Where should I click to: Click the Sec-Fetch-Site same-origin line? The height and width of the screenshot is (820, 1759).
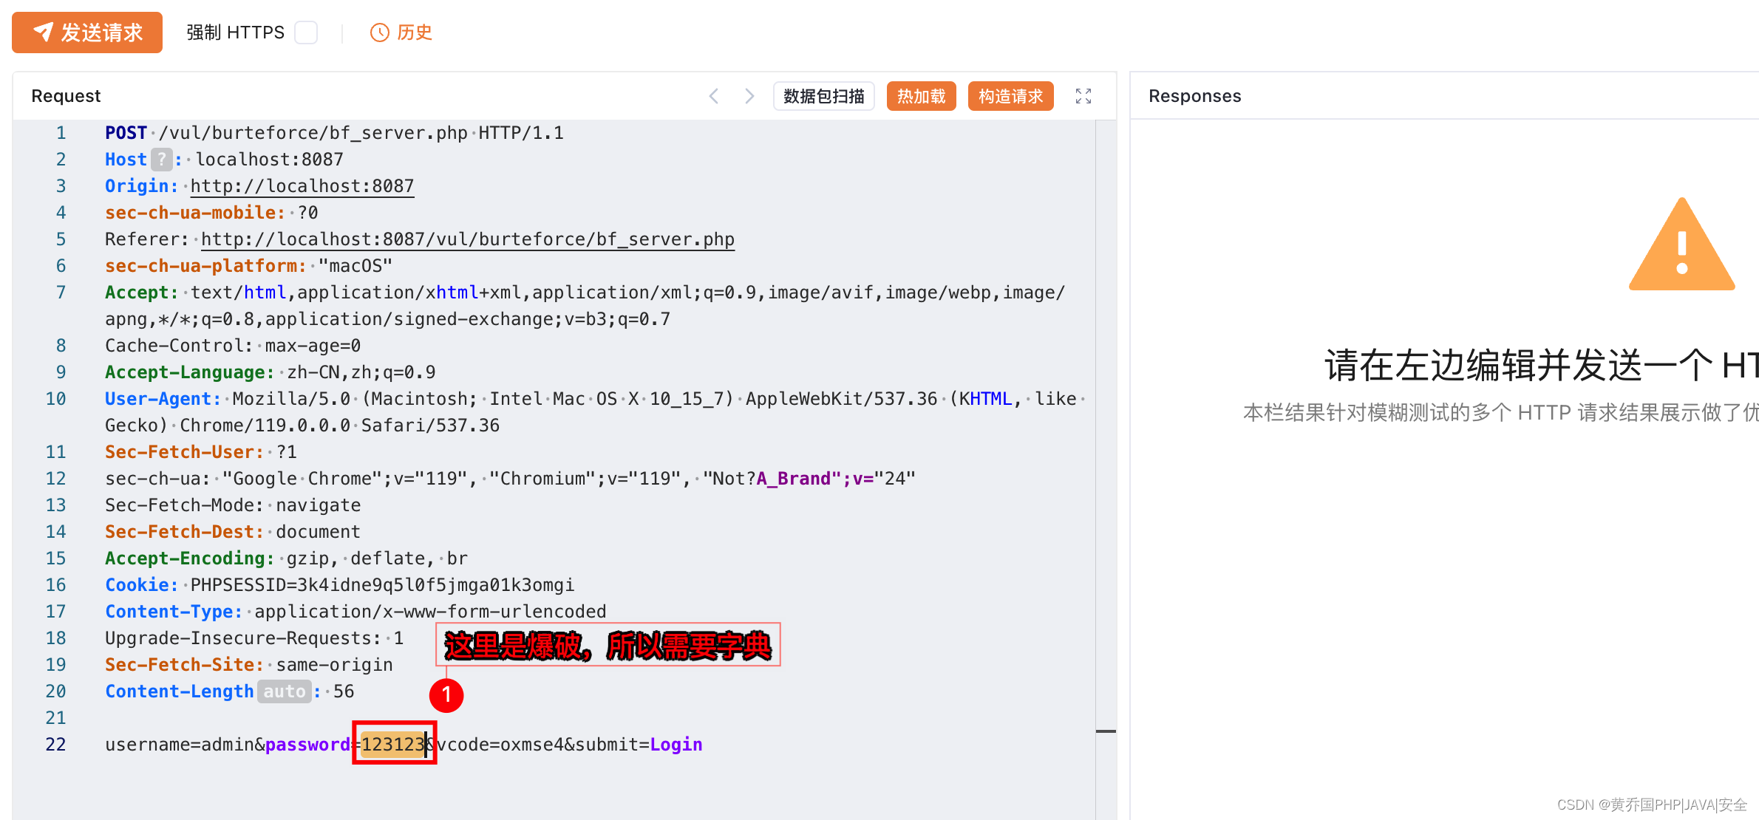tap(249, 665)
